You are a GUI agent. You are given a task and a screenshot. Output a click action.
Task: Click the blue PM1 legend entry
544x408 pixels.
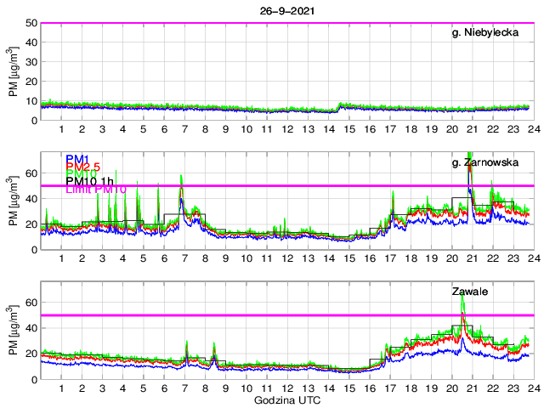(x=78, y=157)
